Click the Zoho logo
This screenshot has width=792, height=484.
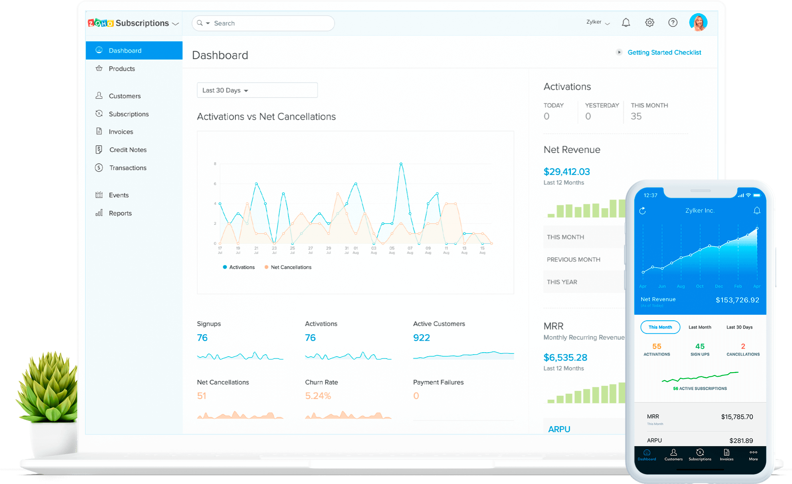[101, 23]
